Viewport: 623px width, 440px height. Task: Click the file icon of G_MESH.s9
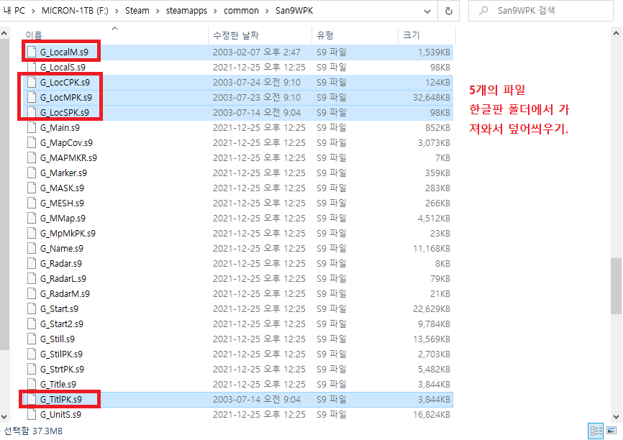pyautogui.click(x=32, y=203)
